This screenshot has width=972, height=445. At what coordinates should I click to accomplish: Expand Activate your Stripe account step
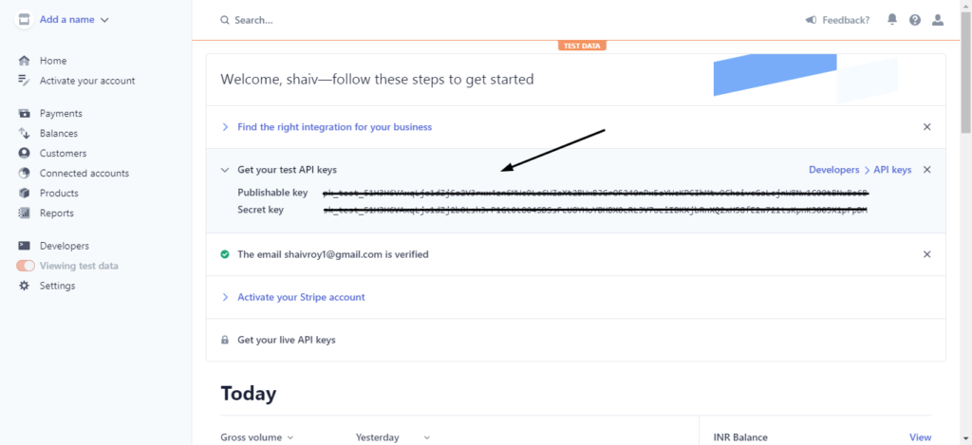click(x=301, y=297)
